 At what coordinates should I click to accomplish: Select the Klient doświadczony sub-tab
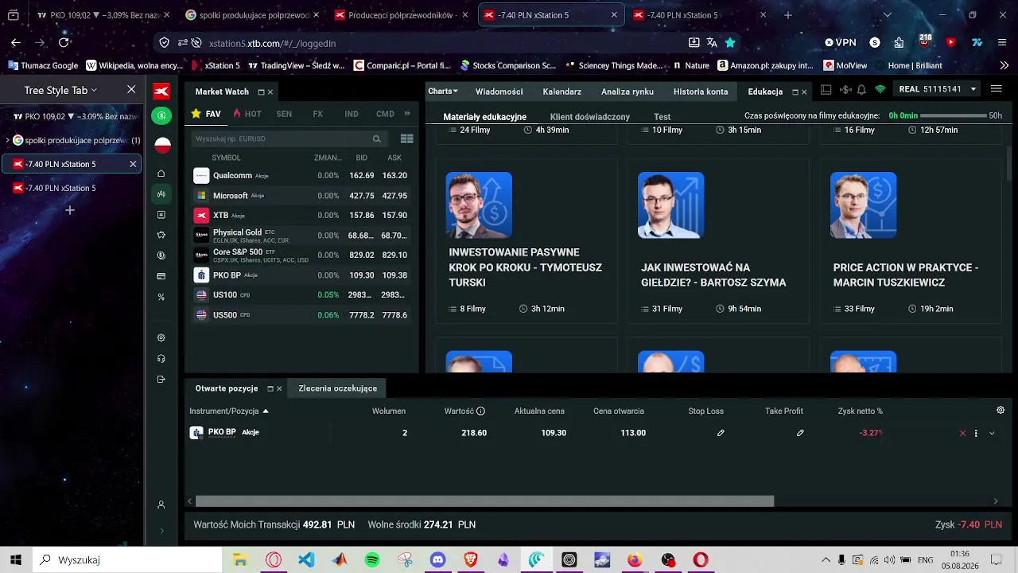(x=590, y=117)
